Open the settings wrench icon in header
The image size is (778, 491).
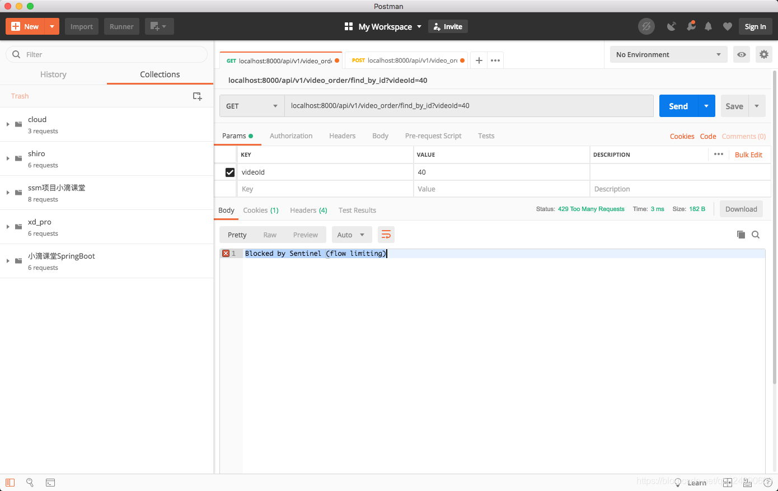click(x=691, y=26)
